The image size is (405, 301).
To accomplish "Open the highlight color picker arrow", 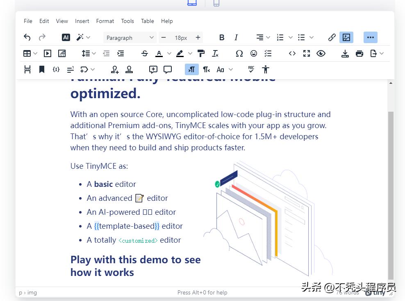I will (x=190, y=53).
